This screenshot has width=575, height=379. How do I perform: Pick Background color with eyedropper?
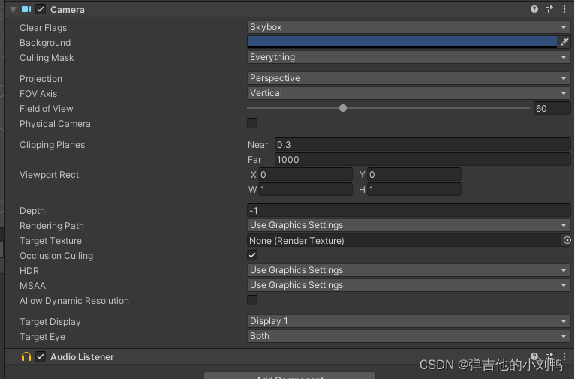point(564,42)
